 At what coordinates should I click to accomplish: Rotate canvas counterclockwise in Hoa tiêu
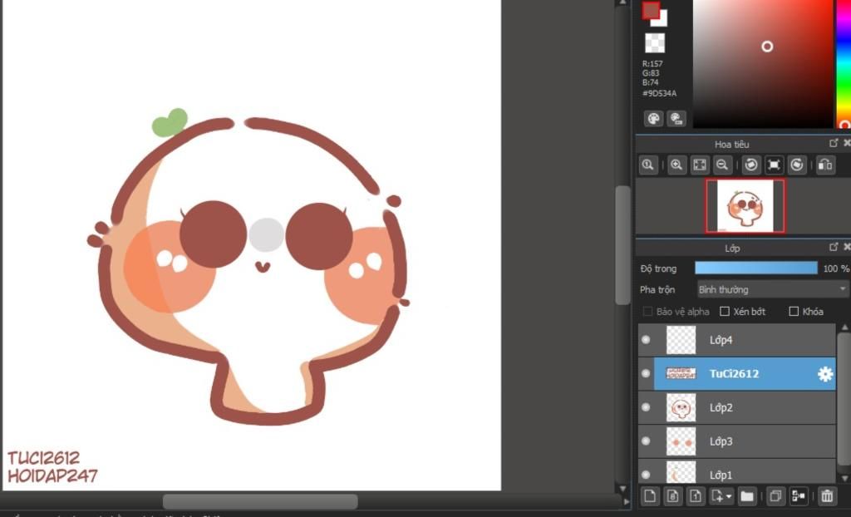(x=751, y=165)
